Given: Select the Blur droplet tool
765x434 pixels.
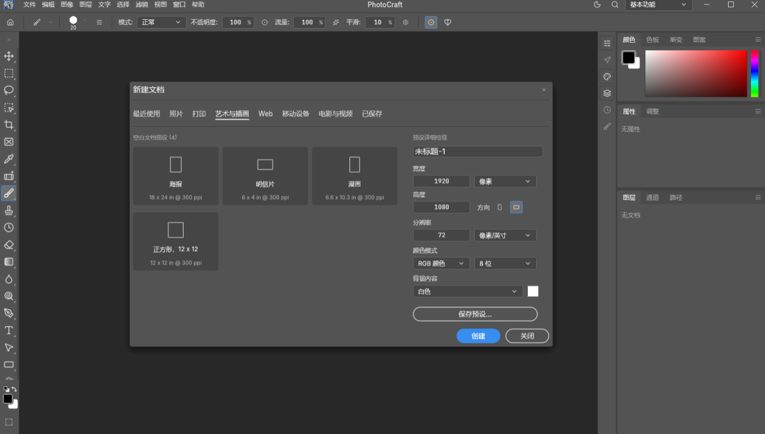Looking at the screenshot, I should pyautogui.click(x=9, y=279).
